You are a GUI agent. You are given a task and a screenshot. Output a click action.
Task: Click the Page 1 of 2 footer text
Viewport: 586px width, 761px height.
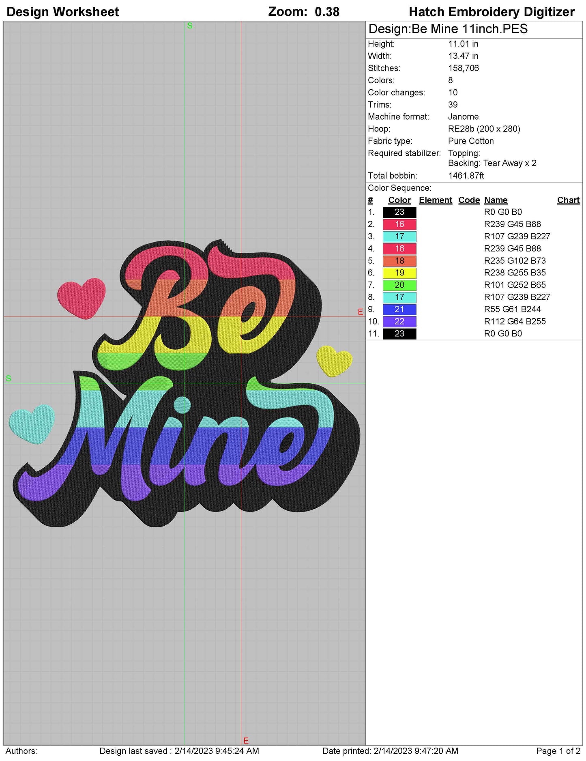point(558,751)
